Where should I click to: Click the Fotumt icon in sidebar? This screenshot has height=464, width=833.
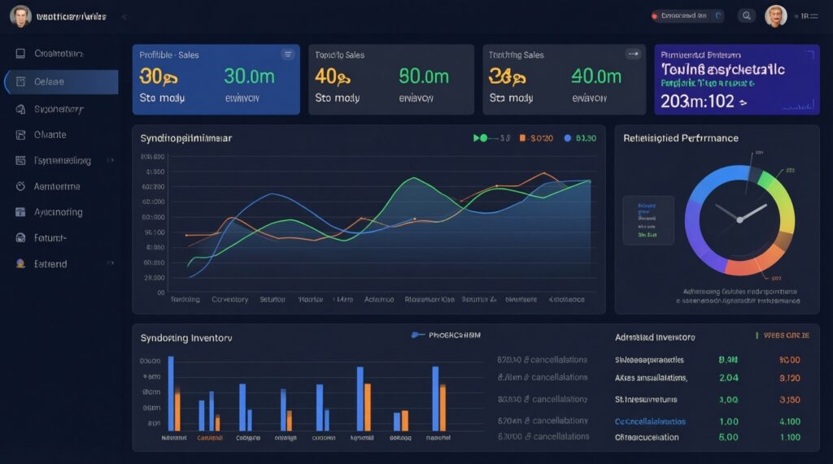point(20,238)
